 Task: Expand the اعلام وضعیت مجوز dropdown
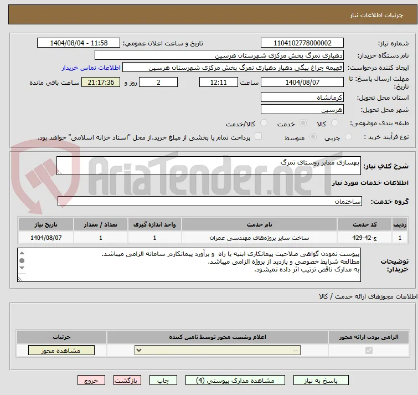[218, 351]
